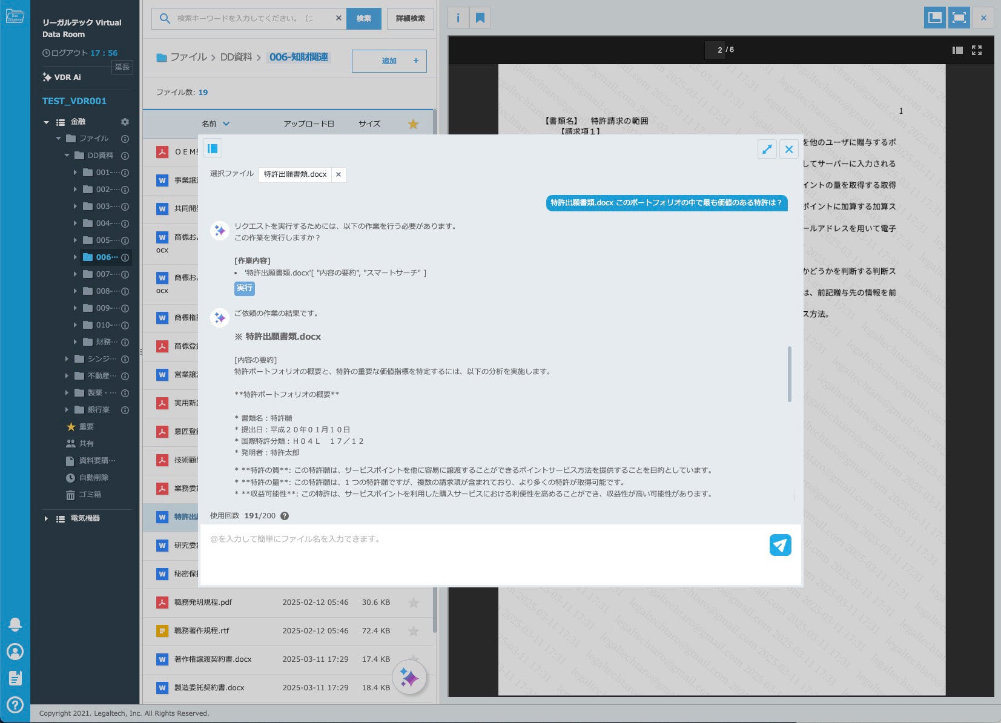
Task: Click the ファイル breadcrumb link
Action: point(188,57)
